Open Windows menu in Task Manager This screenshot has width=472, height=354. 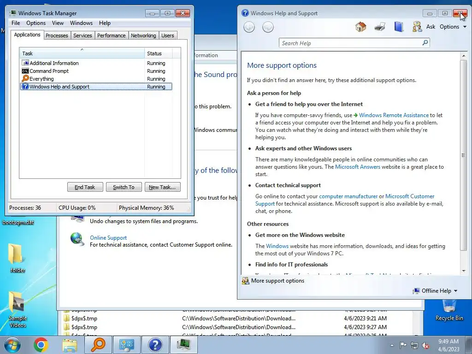click(81, 23)
